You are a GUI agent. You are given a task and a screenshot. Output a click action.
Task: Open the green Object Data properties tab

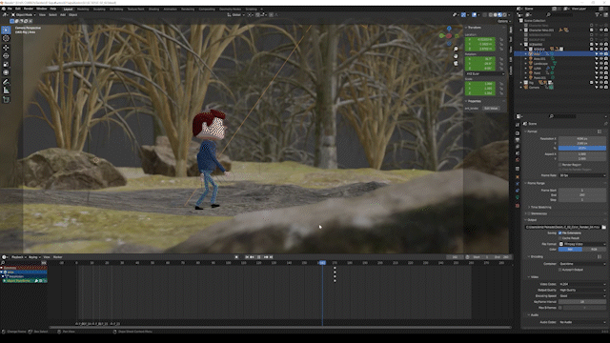[518, 197]
